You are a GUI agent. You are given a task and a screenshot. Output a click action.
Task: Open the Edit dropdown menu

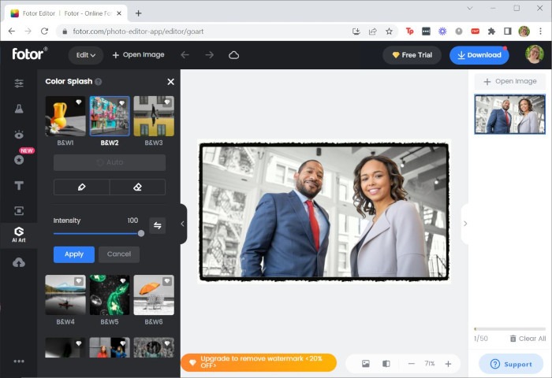pos(85,55)
